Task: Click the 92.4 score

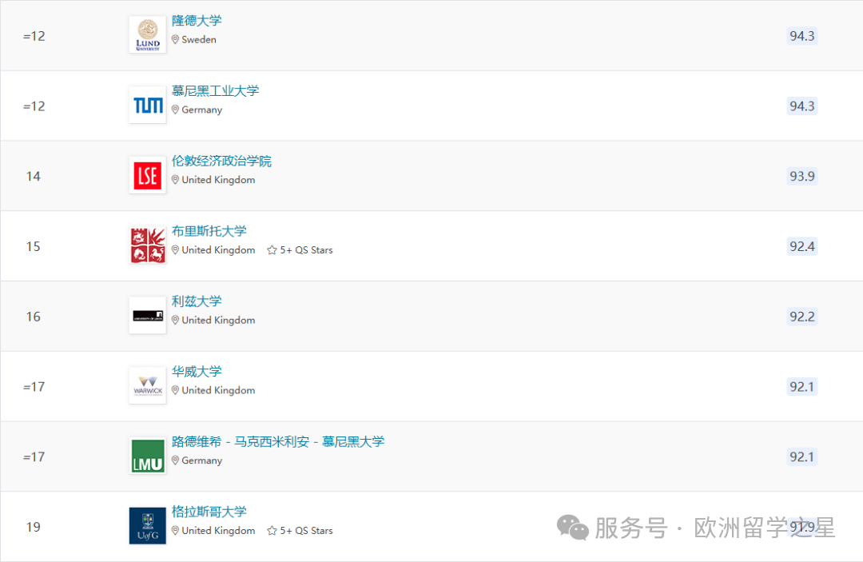Action: [802, 246]
